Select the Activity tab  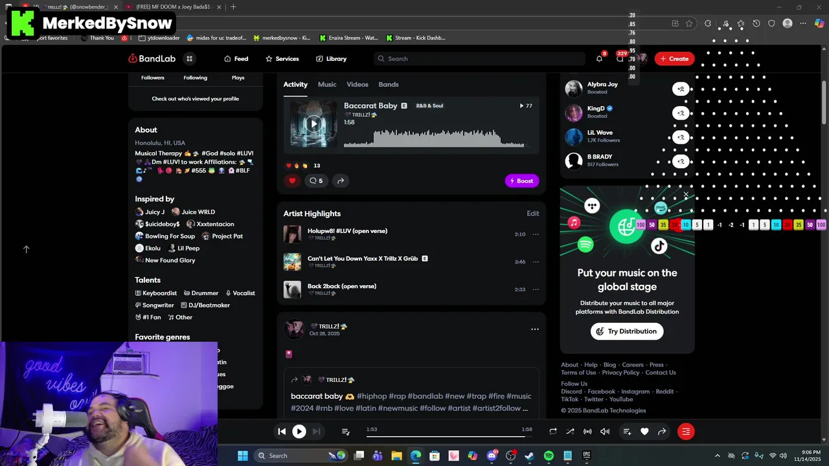click(x=295, y=84)
